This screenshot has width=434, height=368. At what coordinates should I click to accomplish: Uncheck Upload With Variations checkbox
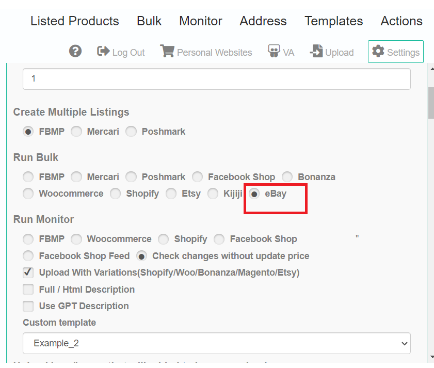[x=28, y=273]
